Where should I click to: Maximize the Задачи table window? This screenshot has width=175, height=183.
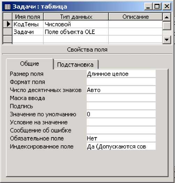tap(157, 6)
